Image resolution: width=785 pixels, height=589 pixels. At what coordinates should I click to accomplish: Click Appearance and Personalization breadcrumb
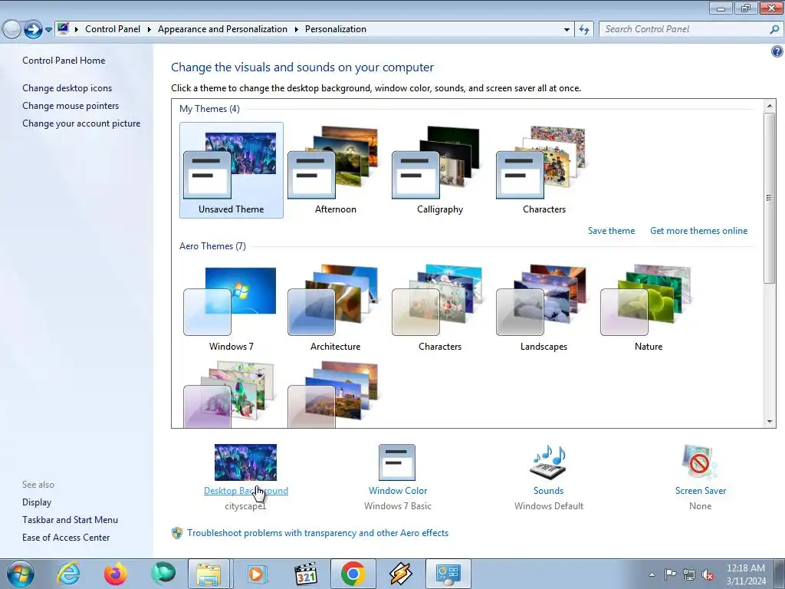pos(222,29)
